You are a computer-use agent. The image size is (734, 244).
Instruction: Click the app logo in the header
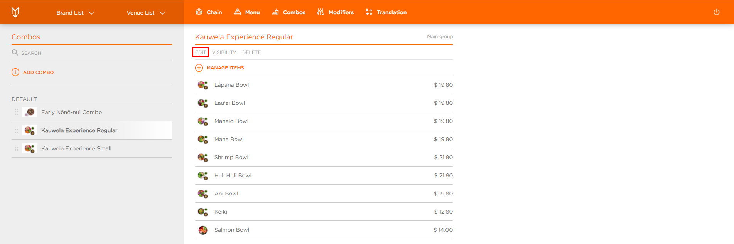click(x=15, y=12)
